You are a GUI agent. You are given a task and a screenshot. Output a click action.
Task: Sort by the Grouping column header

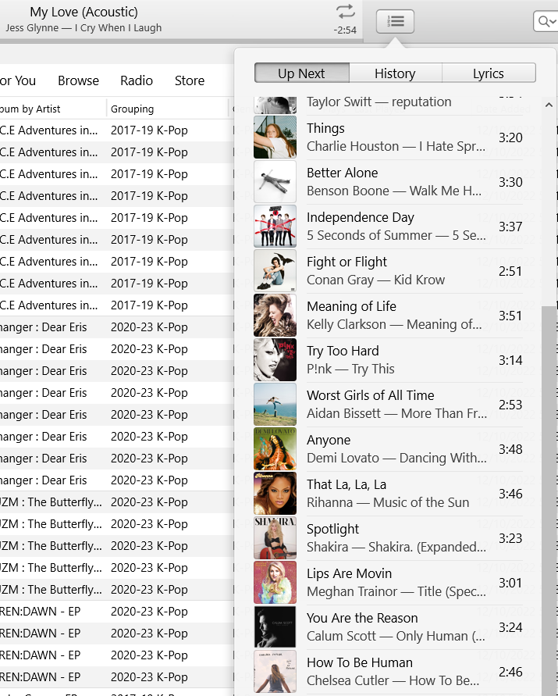(132, 109)
